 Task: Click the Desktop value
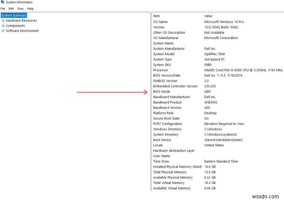[x=210, y=113]
